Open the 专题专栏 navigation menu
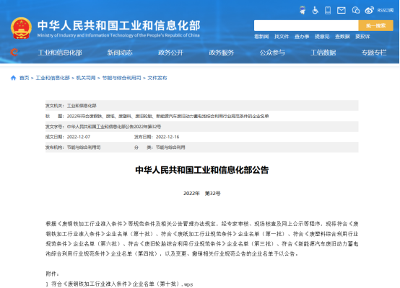This screenshot has width=400, height=288. (x=374, y=53)
